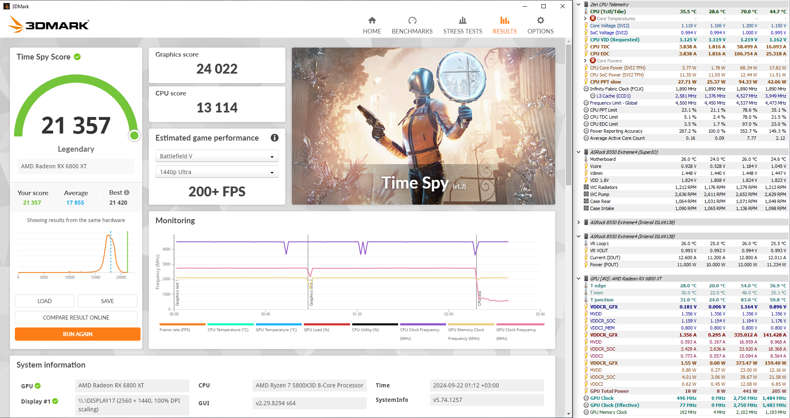The height and width of the screenshot is (418, 790).
Task: Click the thermometer icon of VR Loop1
Action: pyautogui.click(x=586, y=244)
